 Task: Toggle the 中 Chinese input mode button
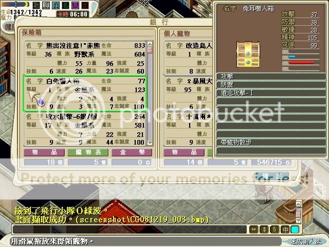285,229
